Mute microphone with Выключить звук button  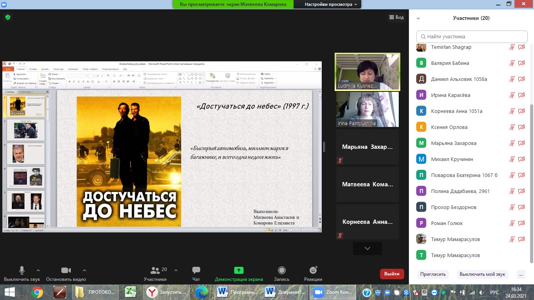(x=22, y=274)
